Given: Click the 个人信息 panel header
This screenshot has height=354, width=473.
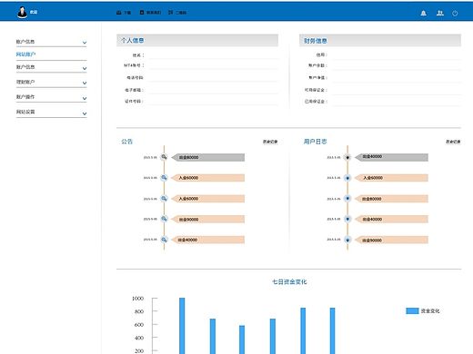Looking at the screenshot, I should [x=197, y=40].
